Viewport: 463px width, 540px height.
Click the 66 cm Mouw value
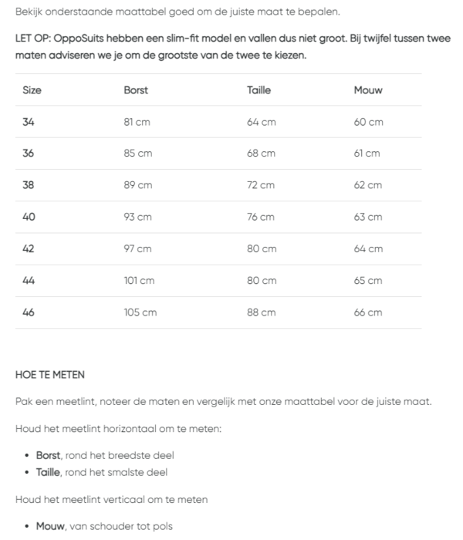(368, 312)
